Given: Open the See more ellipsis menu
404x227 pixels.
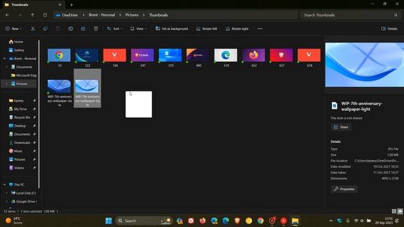Looking at the screenshot, I should [x=260, y=28].
